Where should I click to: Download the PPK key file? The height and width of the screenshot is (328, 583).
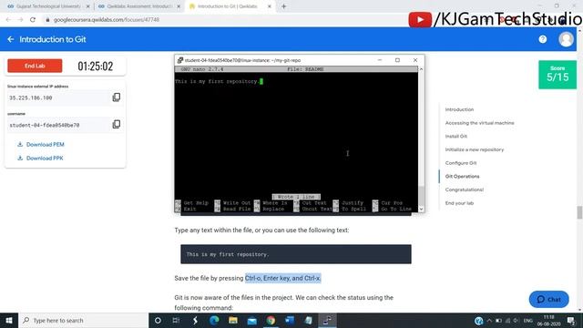[40, 158]
